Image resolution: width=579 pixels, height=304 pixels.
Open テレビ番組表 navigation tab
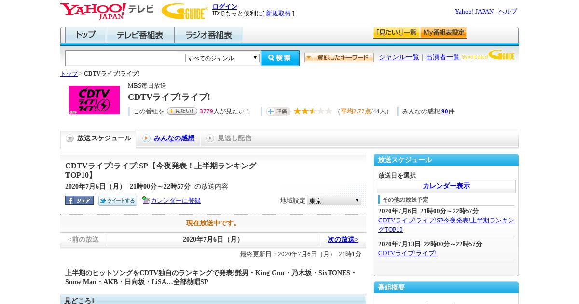pyautogui.click(x=140, y=35)
